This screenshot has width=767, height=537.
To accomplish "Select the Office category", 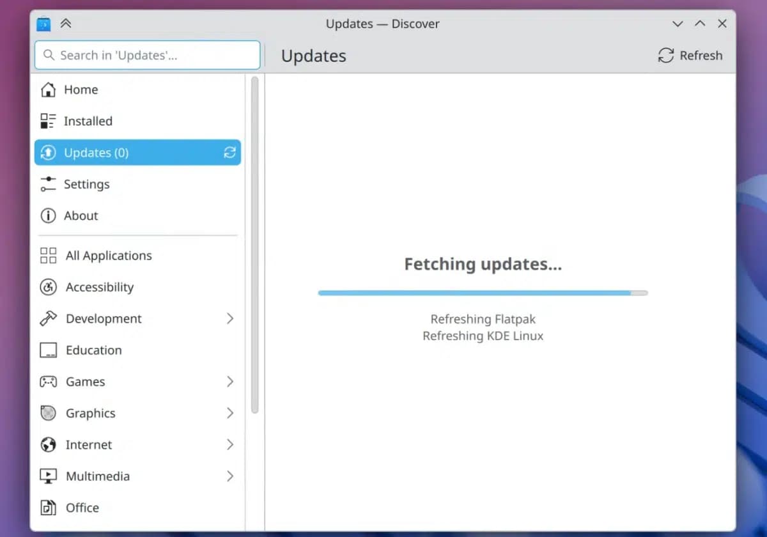I will point(82,508).
